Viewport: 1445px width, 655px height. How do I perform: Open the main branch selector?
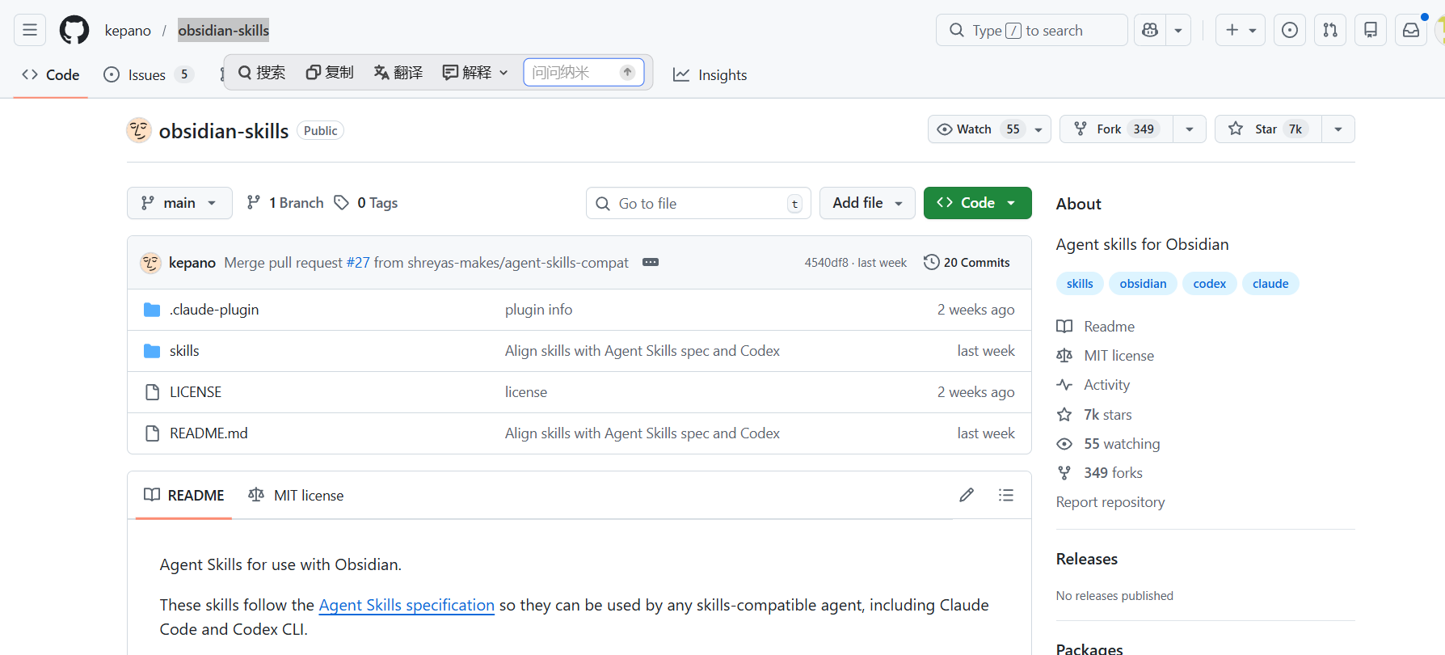[x=179, y=203]
